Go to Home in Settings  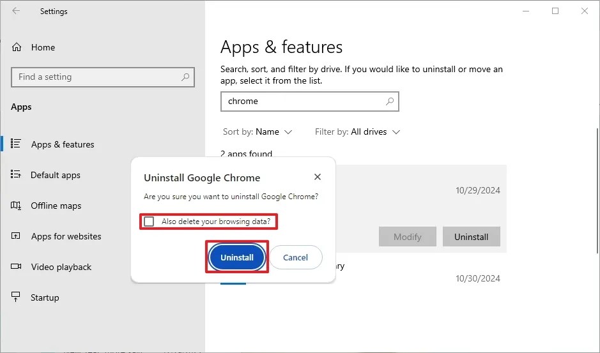[x=43, y=47]
